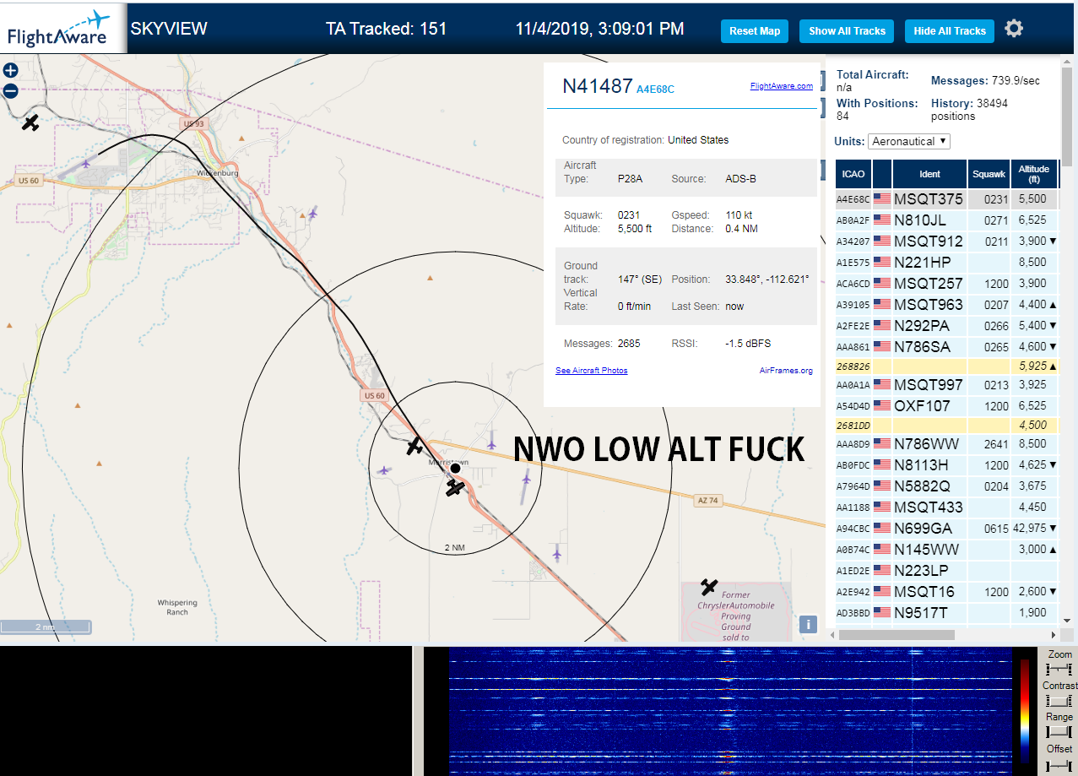Screen dimensions: 1078x776
Task: Sort table by Altitude (ft) column header
Action: coord(1034,174)
